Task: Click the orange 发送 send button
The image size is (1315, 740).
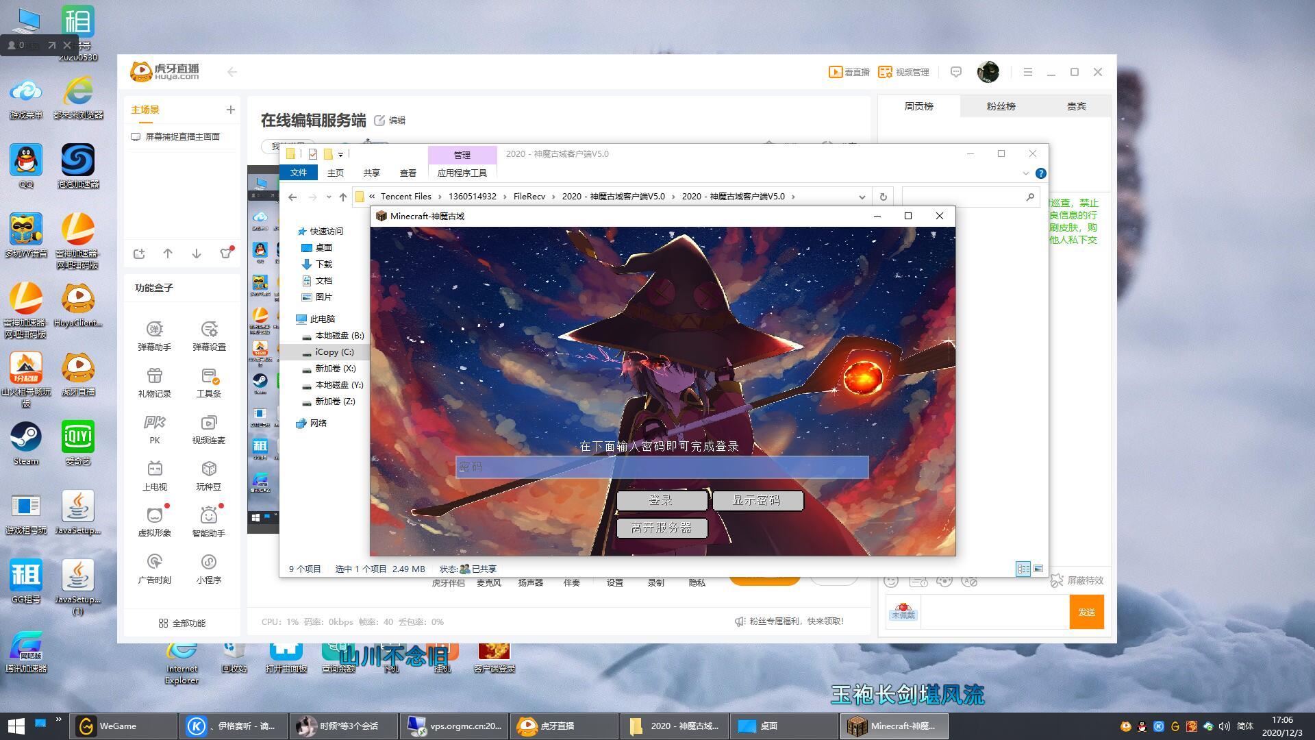Action: coord(1086,612)
